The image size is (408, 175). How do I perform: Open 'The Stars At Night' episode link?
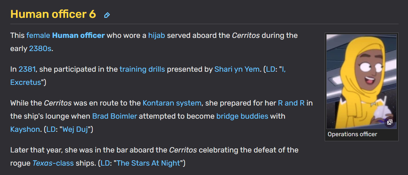[148, 163]
